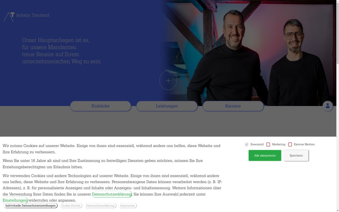Go to the Leistungen tab
Image resolution: width=339 pixels, height=212 pixels.
[x=167, y=106]
